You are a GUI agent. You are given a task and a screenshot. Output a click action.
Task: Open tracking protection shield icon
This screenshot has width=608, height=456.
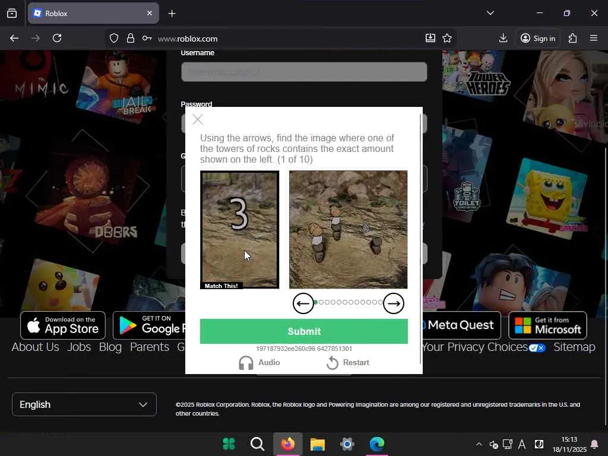point(113,39)
